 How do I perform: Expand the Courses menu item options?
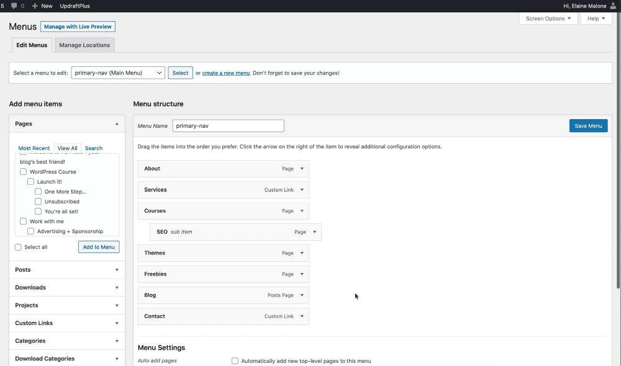(302, 211)
